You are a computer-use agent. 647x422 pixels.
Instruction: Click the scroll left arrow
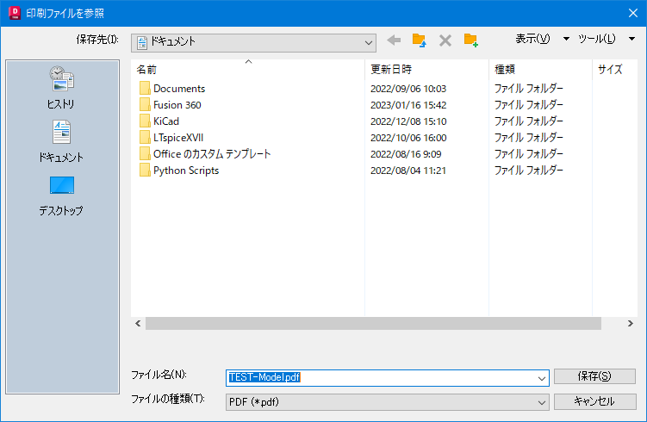[x=138, y=324]
